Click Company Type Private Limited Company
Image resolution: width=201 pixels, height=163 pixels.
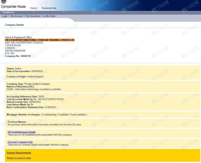point(28,84)
